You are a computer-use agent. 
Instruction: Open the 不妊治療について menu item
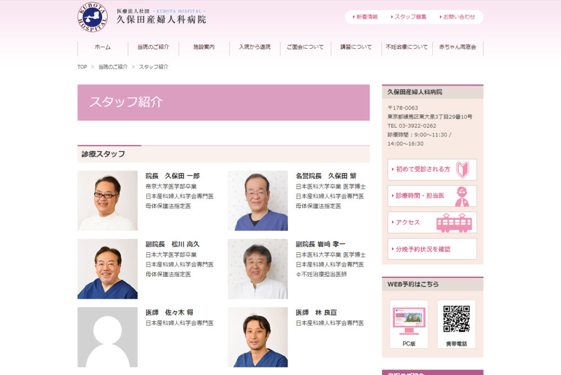[x=407, y=47]
